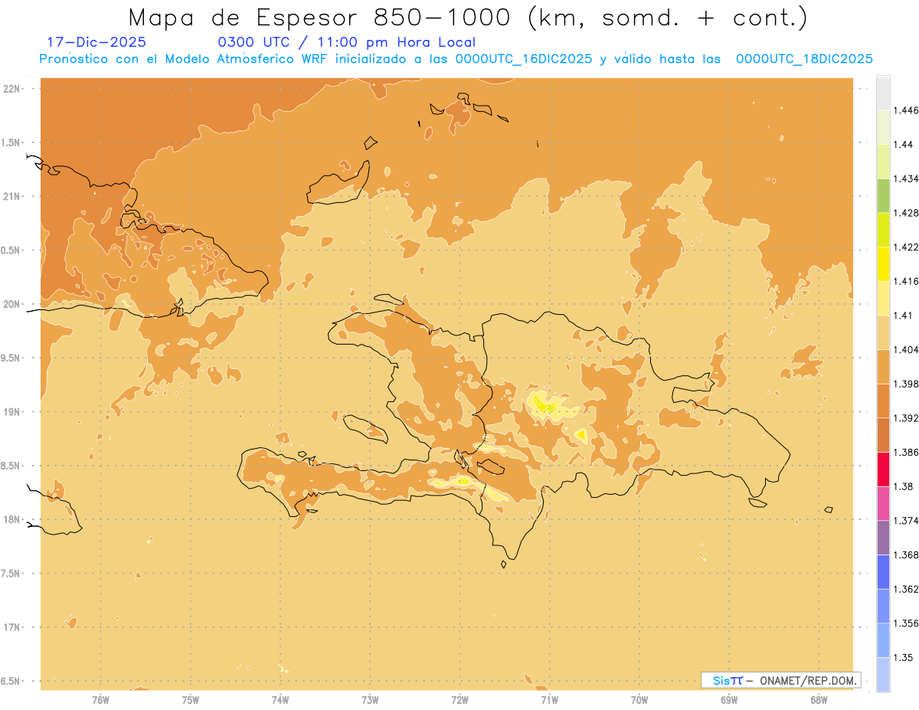The image size is (919, 710).
Task: Click the legend value 1.422
Action: [905, 247]
